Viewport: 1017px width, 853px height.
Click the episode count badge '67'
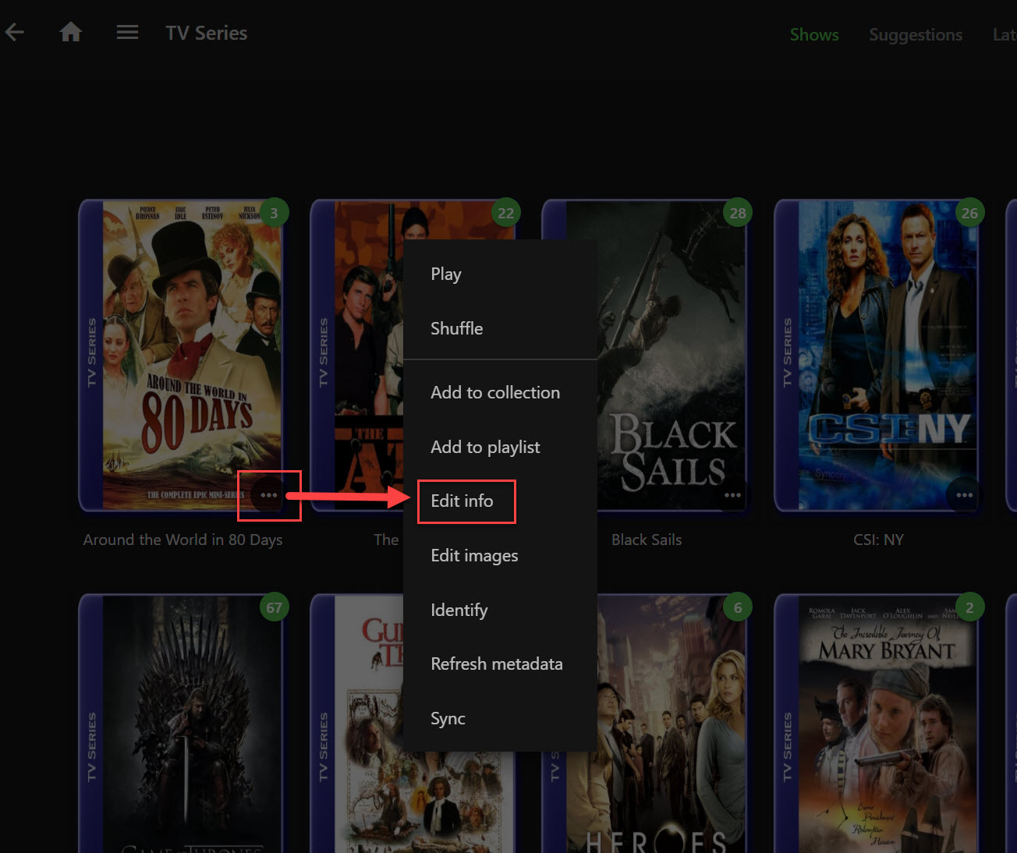[274, 607]
